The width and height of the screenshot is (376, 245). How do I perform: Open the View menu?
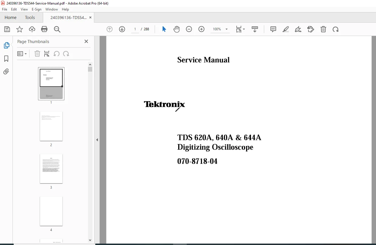(24, 9)
